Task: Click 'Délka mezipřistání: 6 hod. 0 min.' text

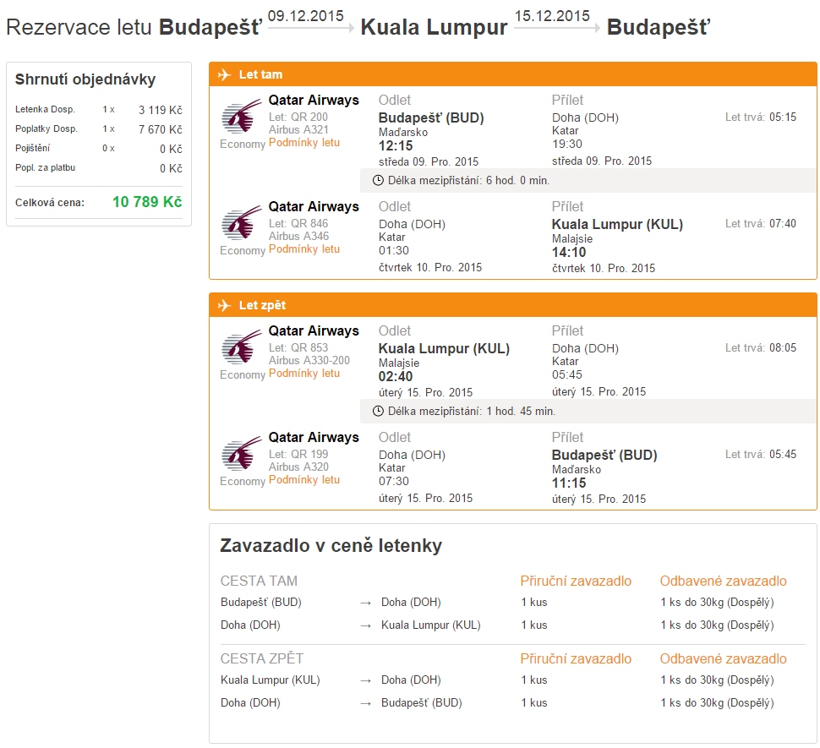Action: pyautogui.click(x=468, y=181)
